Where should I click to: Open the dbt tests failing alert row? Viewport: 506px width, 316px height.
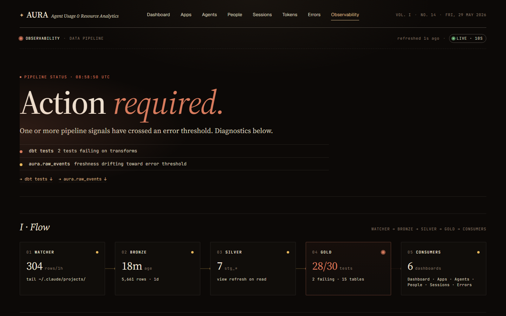click(x=174, y=151)
